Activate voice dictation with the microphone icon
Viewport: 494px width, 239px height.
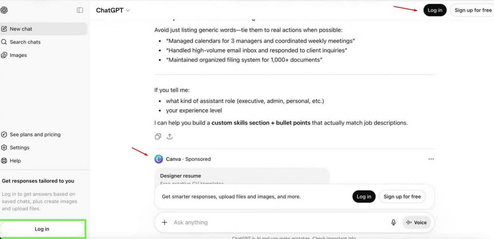393,222
